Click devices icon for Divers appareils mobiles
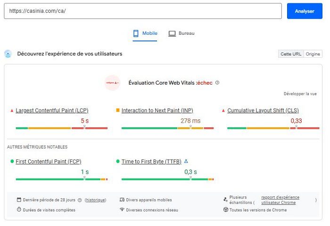Screen dimensions: 330x226 point(122,200)
